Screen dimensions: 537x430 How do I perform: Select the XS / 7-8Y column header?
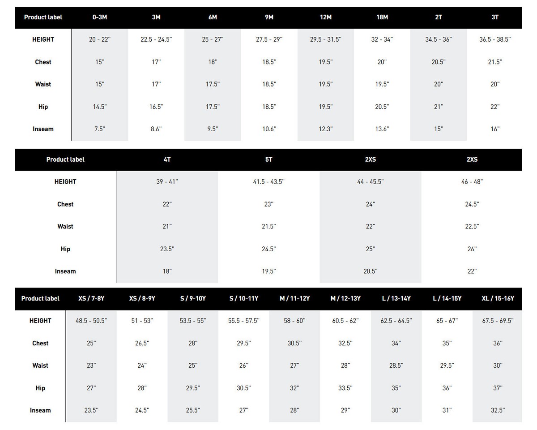(91, 299)
